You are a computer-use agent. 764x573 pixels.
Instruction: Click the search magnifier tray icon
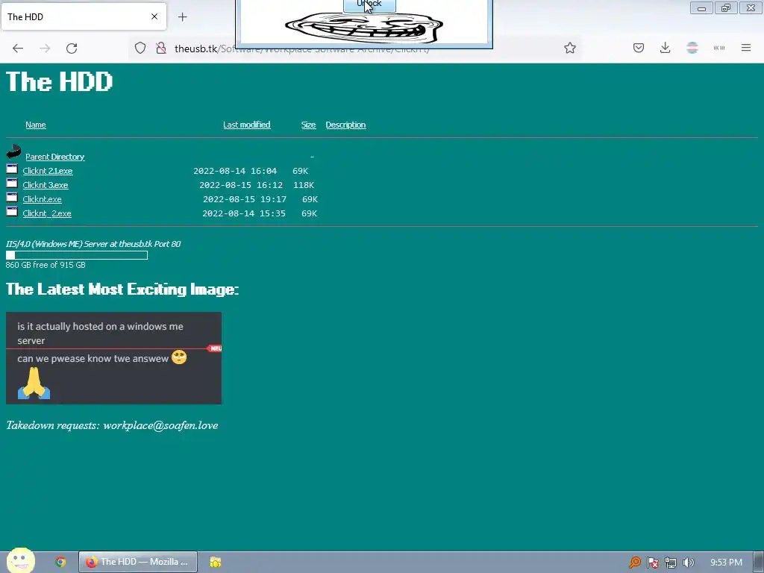pos(634,563)
